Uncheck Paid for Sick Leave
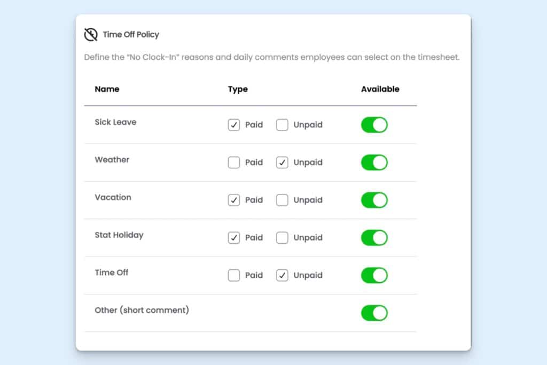547x365 pixels. point(234,125)
